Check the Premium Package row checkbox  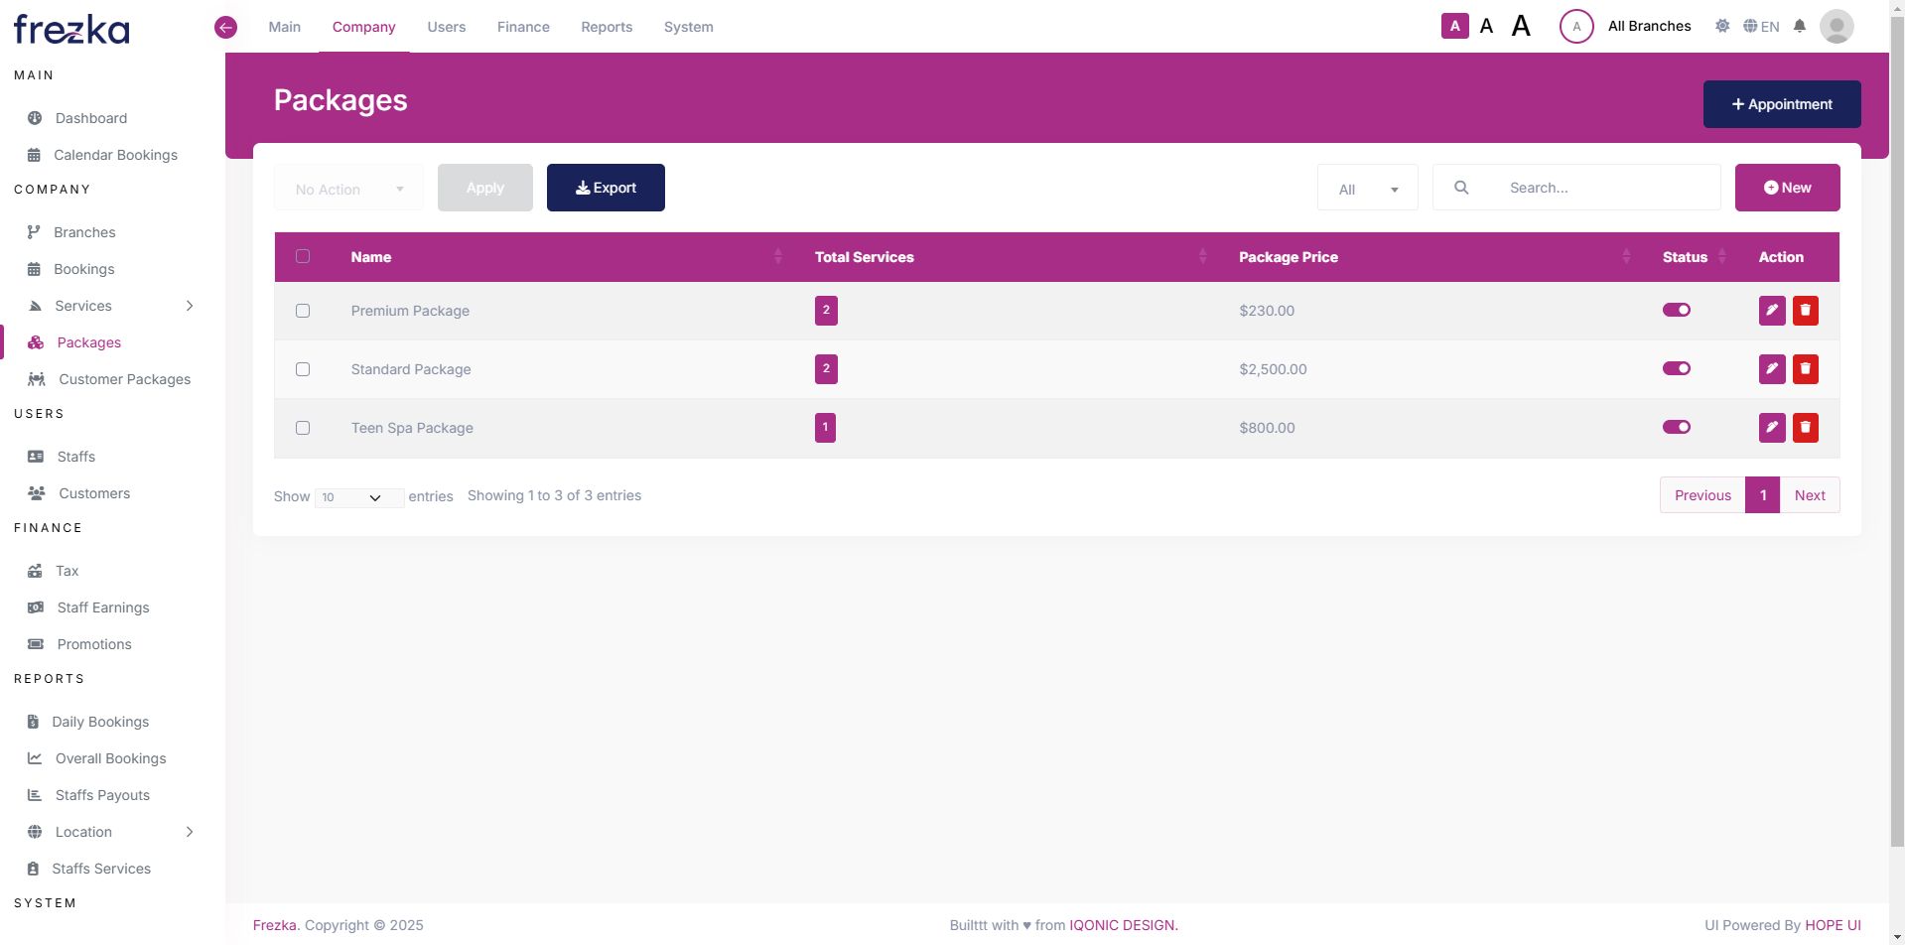point(303,311)
